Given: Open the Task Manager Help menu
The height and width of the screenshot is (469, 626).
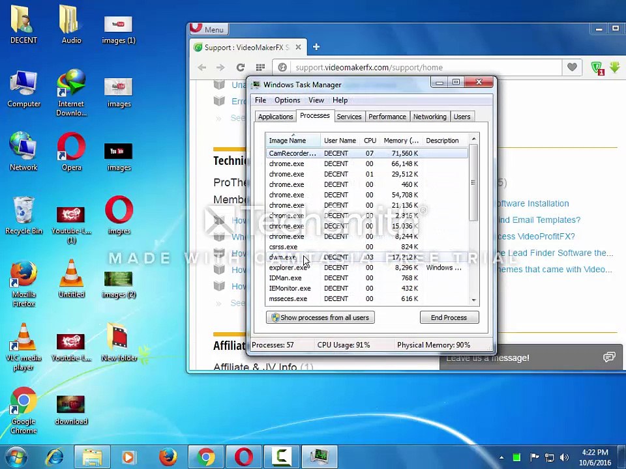Looking at the screenshot, I should 340,100.
